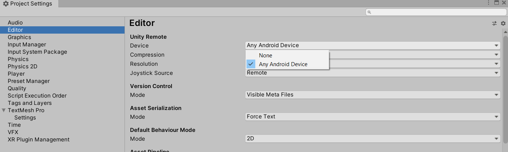Open the Asset Serialization Mode dropdown
This screenshot has width=508, height=152.
click(x=372, y=117)
